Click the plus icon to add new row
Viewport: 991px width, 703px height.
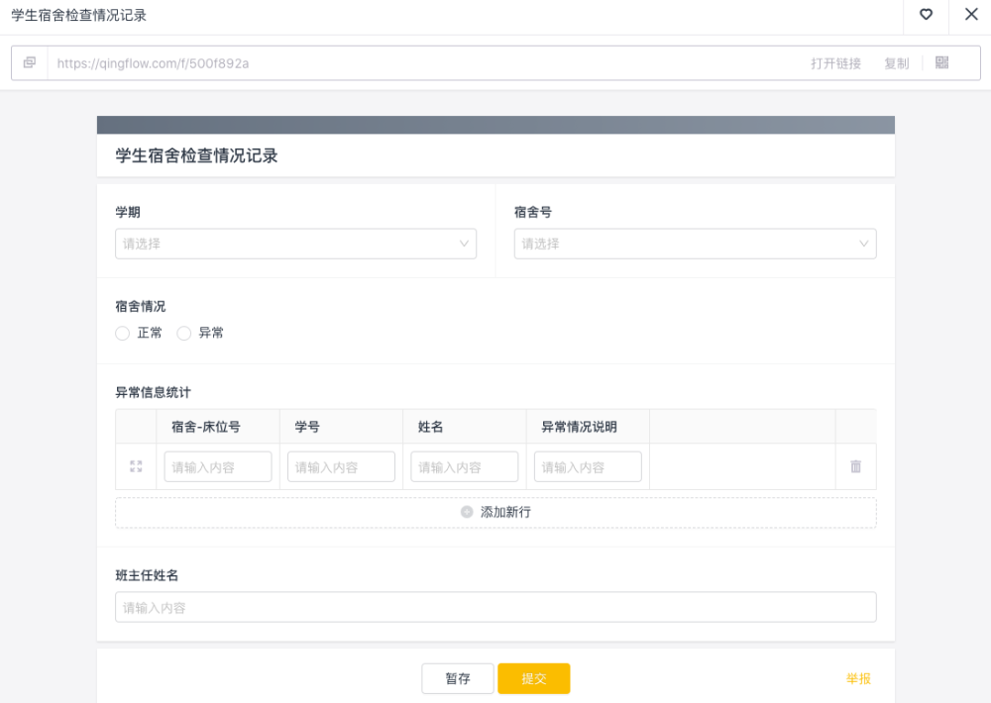(467, 512)
